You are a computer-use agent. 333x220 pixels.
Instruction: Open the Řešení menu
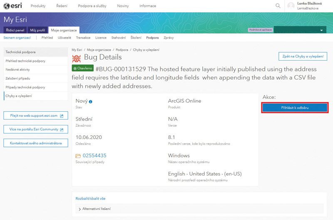[x=62, y=6]
